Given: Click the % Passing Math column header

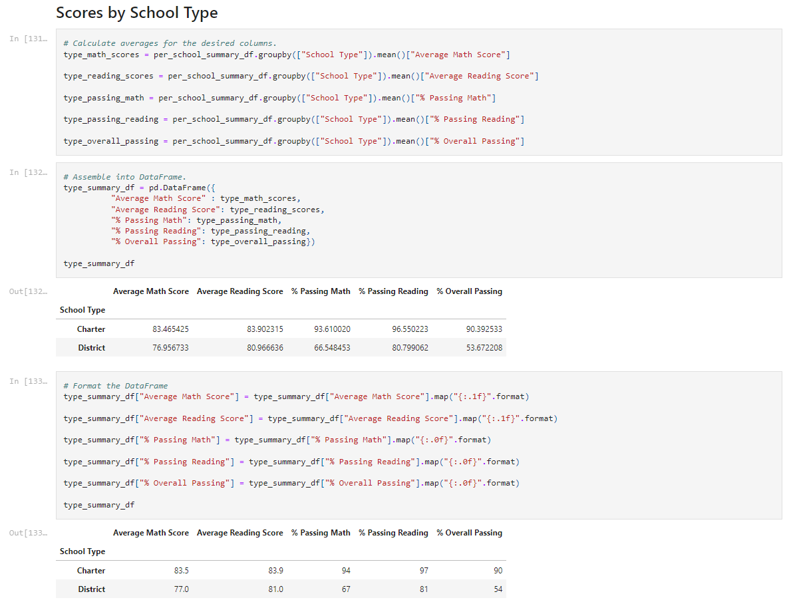Looking at the screenshot, I should [321, 291].
